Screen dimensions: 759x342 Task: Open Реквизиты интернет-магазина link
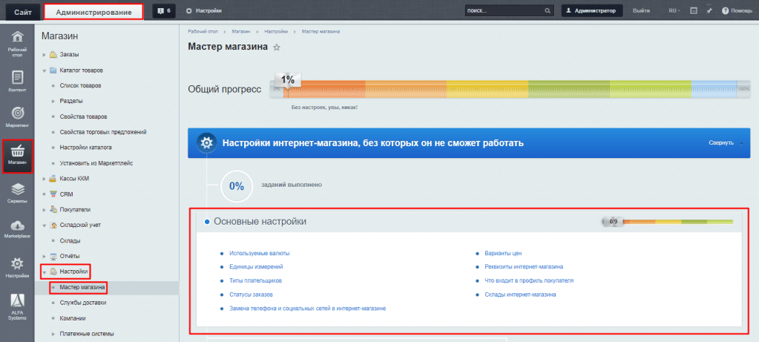pos(524,266)
